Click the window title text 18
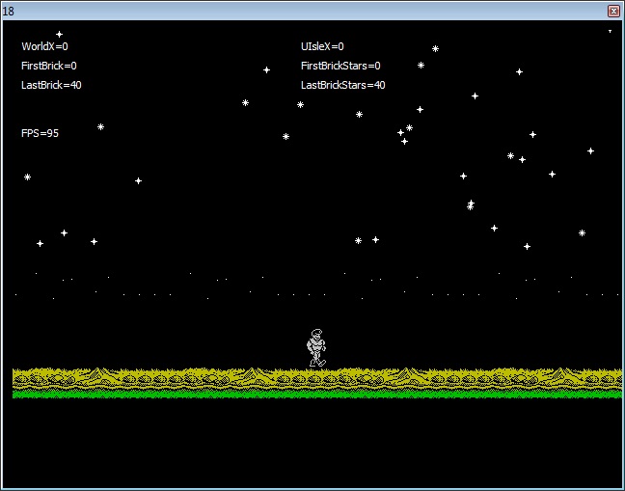The image size is (625, 491). point(9,12)
